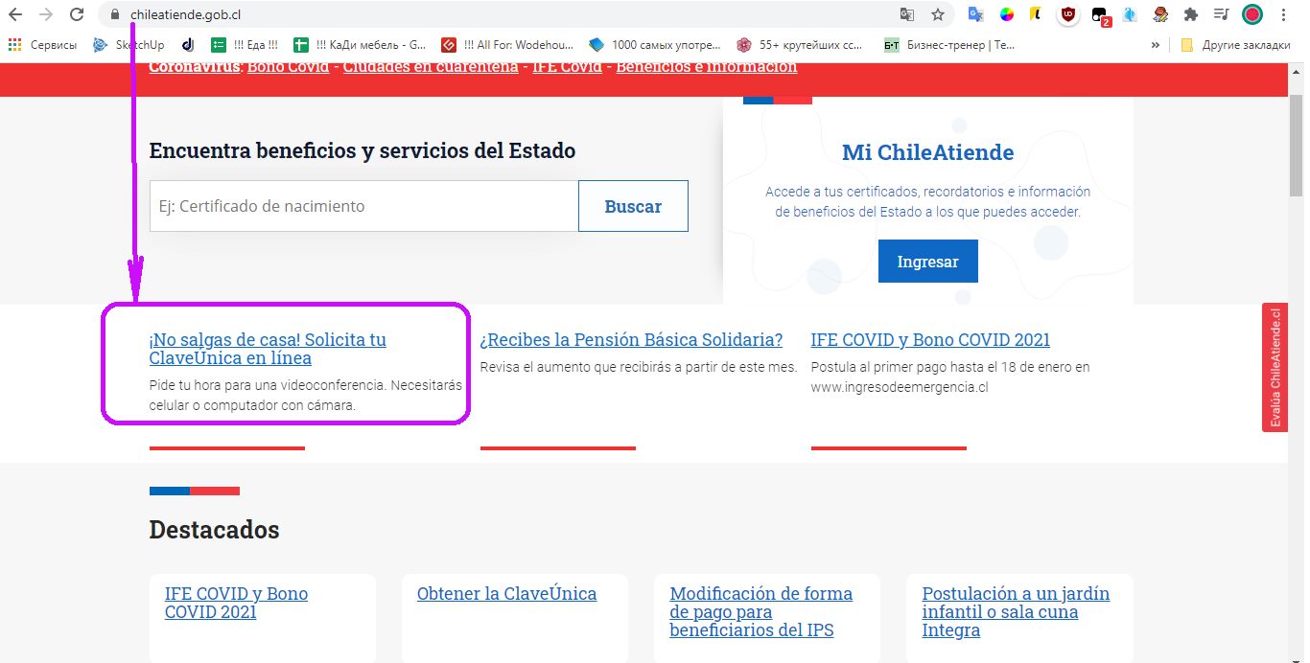Open the Google Translate extension icon
Image resolution: width=1310 pixels, height=663 pixels.
[x=976, y=14]
